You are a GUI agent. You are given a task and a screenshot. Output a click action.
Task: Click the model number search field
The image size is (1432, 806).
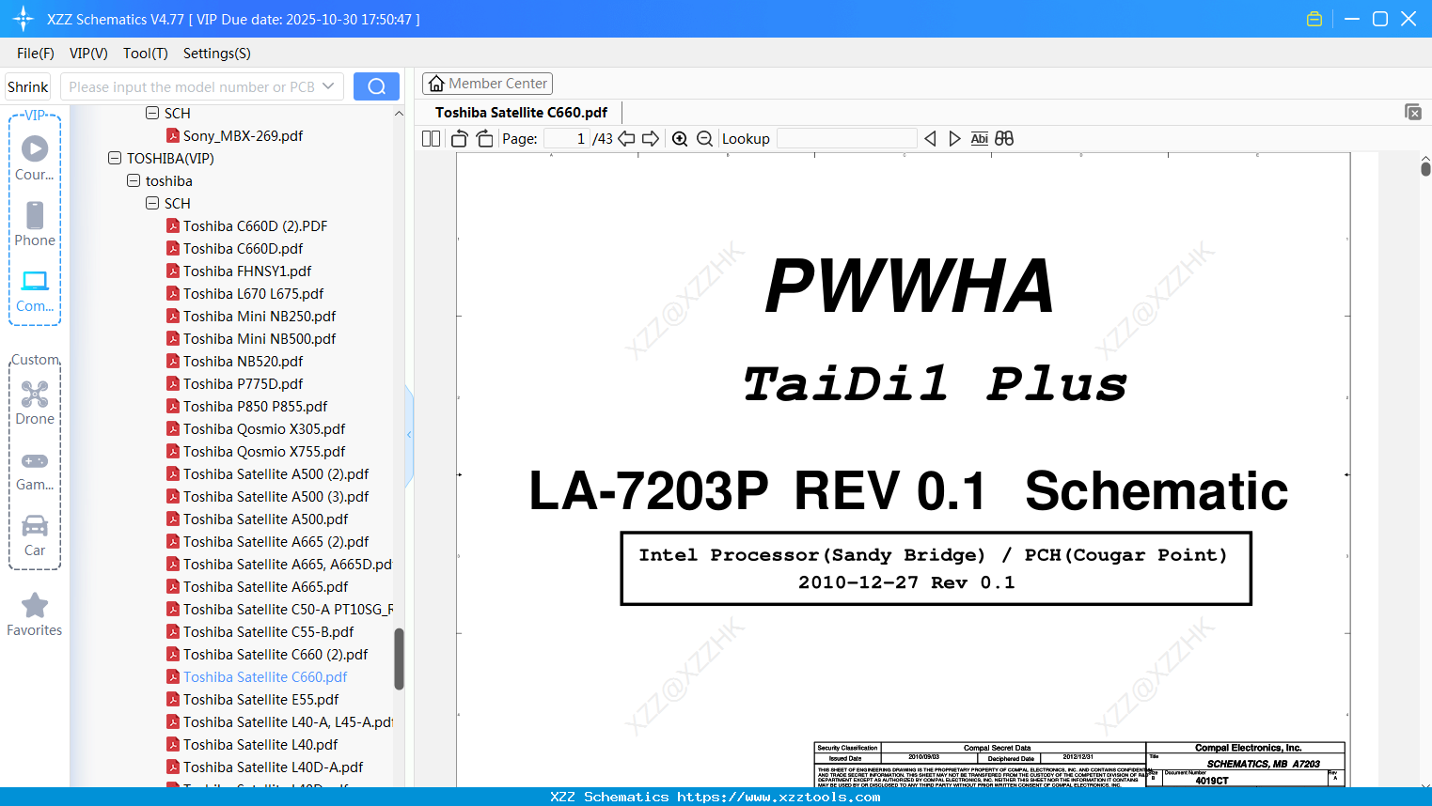coord(192,86)
